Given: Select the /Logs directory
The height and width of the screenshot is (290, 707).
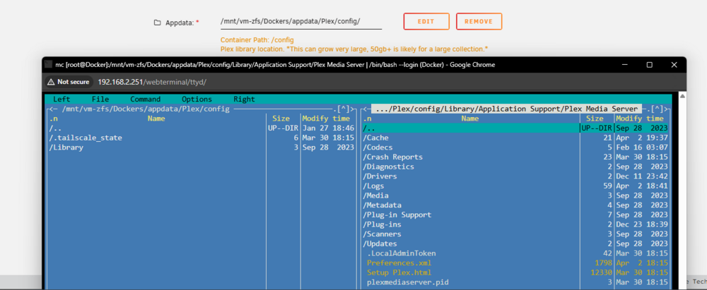Looking at the screenshot, I should click(515, 186).
